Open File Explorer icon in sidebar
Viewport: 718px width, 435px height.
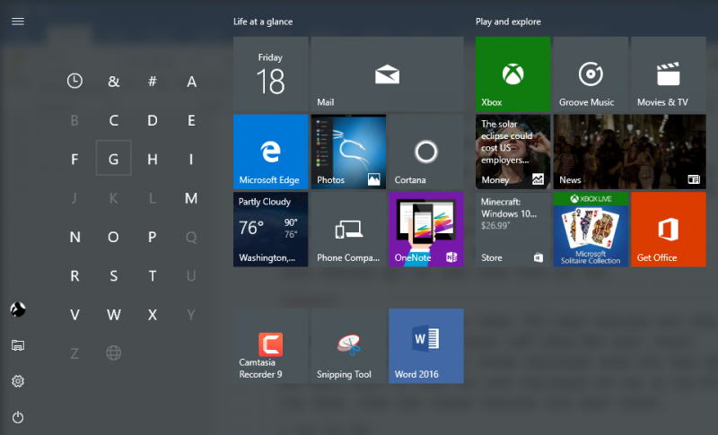coord(18,345)
